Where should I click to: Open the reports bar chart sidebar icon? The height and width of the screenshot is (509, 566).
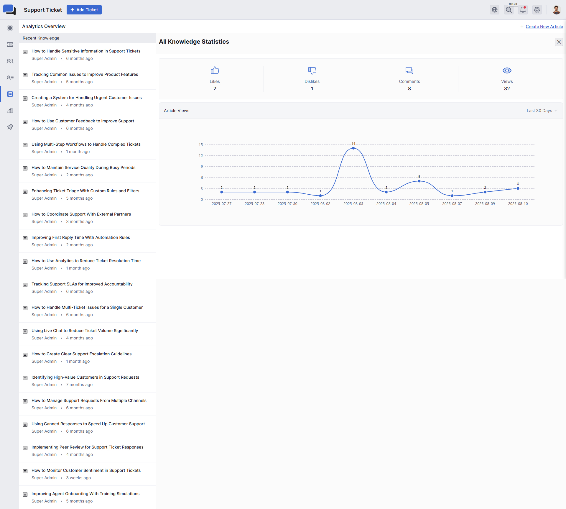tap(10, 111)
